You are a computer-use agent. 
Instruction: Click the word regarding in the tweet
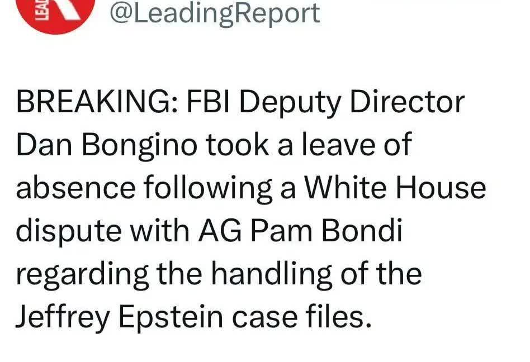click(x=82, y=275)
